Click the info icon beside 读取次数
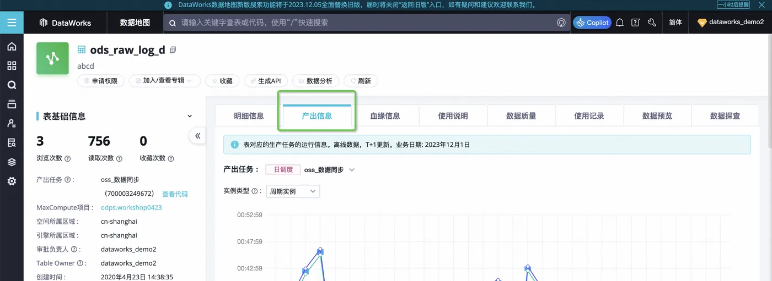This screenshot has width=772, height=281. coord(119,158)
